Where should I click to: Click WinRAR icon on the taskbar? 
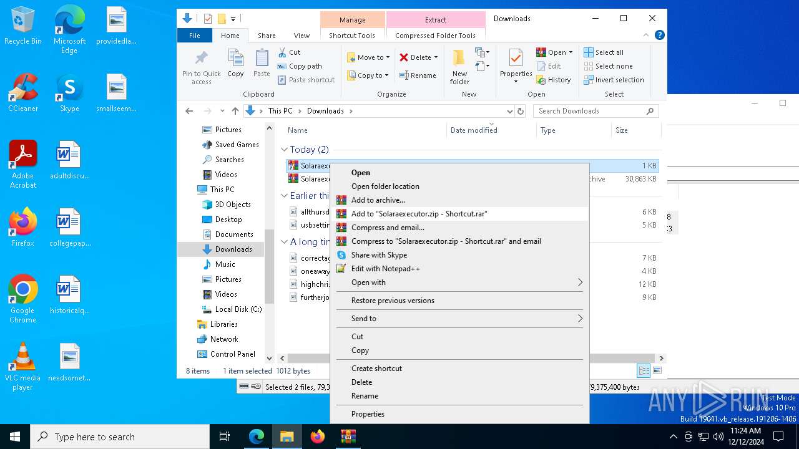click(x=348, y=437)
